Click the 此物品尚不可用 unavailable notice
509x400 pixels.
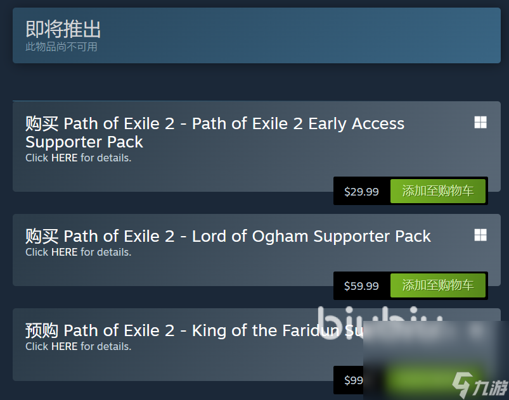click(61, 47)
